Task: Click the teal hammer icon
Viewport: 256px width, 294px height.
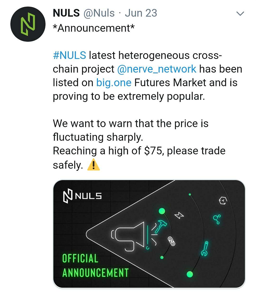Action: coord(161,226)
